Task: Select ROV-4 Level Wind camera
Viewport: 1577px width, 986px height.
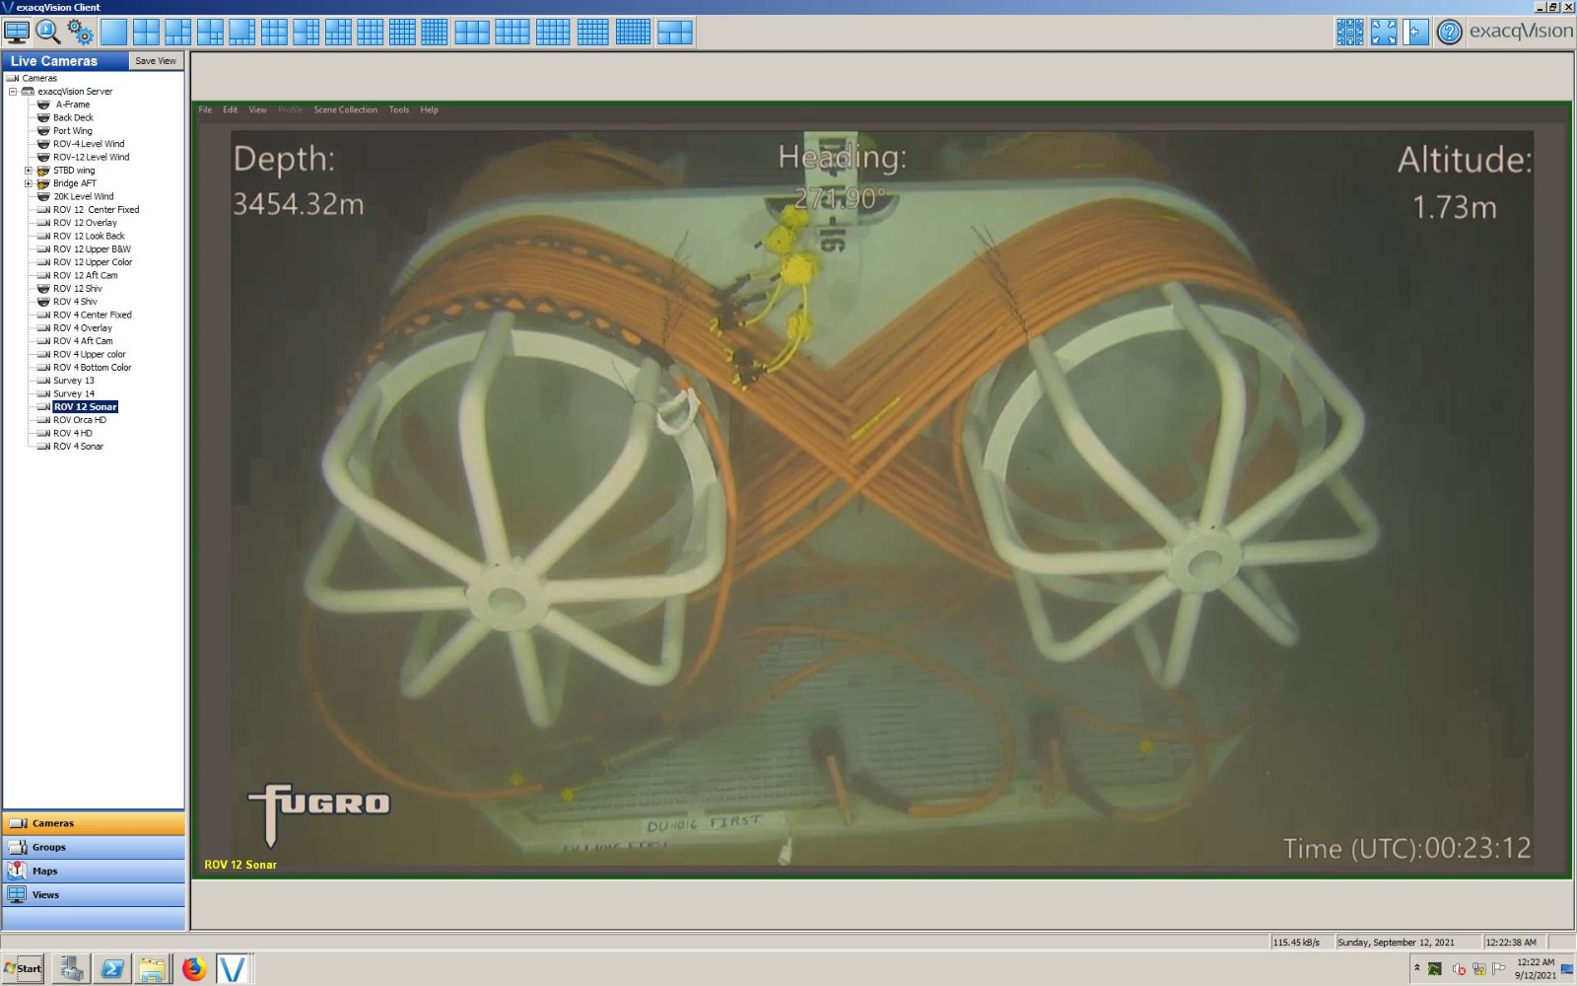Action: [x=89, y=144]
